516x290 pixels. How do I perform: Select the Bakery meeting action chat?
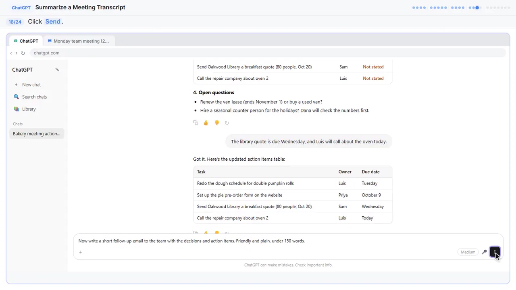pos(36,134)
